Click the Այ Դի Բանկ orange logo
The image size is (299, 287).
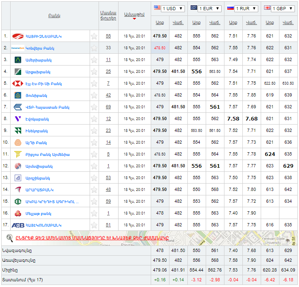pyautogui.click(x=18, y=142)
